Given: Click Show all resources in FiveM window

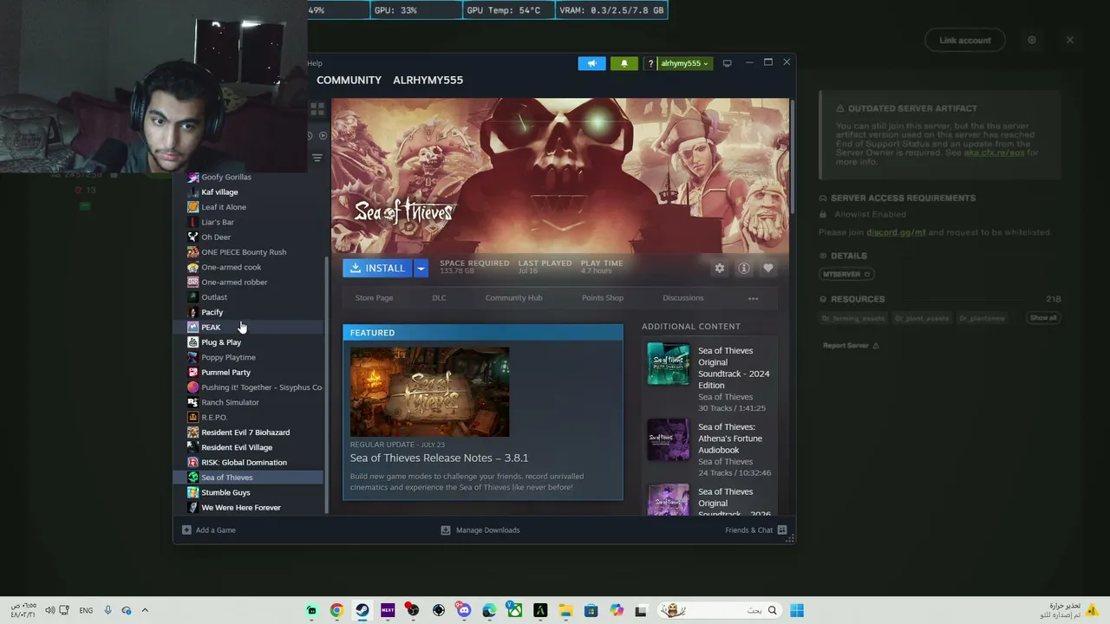Looking at the screenshot, I should (1043, 318).
